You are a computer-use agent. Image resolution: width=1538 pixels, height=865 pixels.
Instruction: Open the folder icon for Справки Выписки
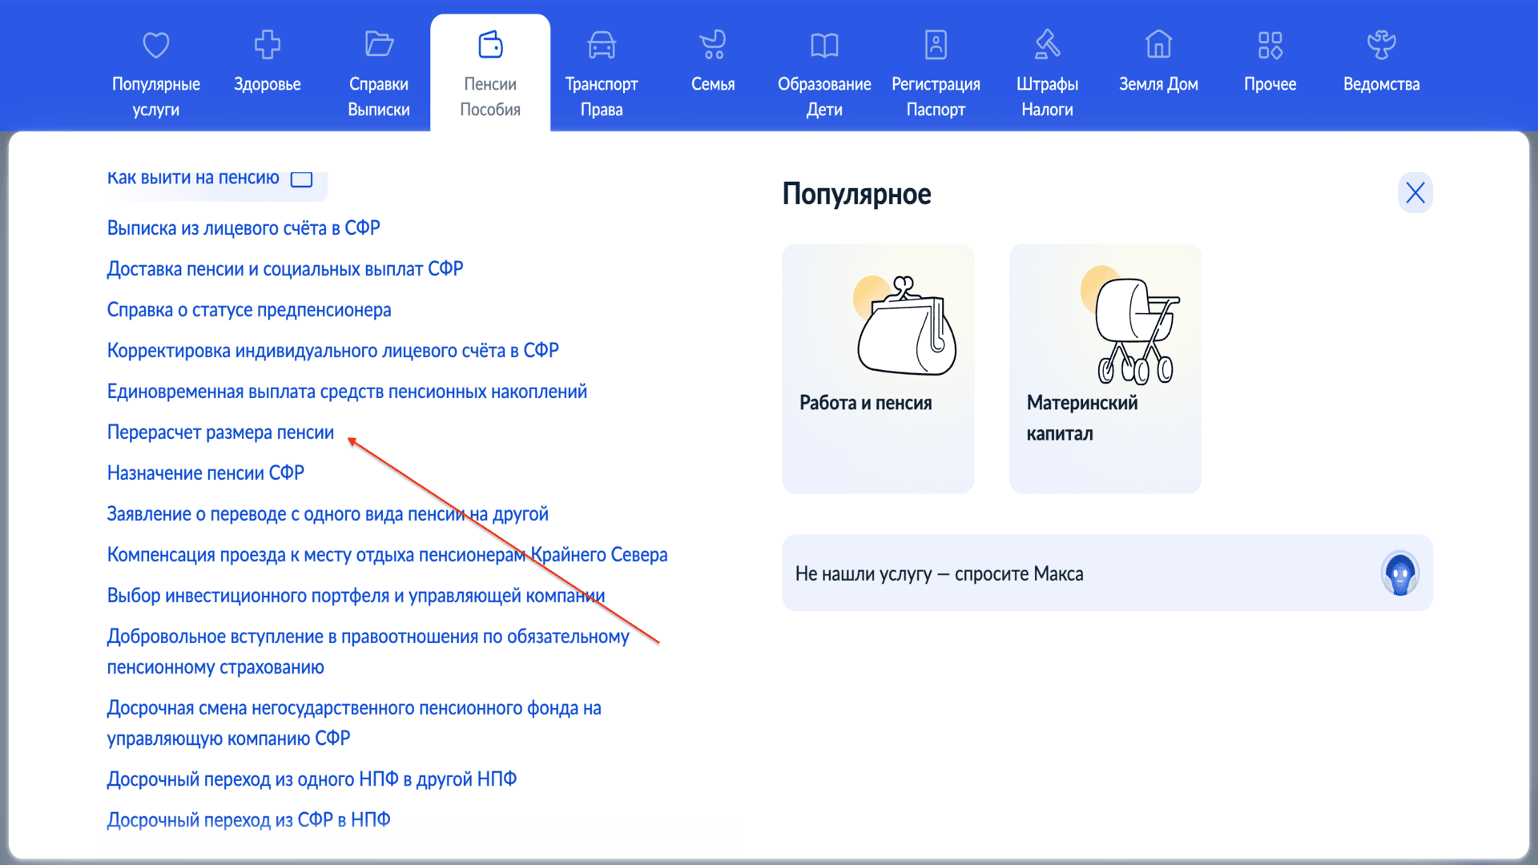tap(378, 45)
